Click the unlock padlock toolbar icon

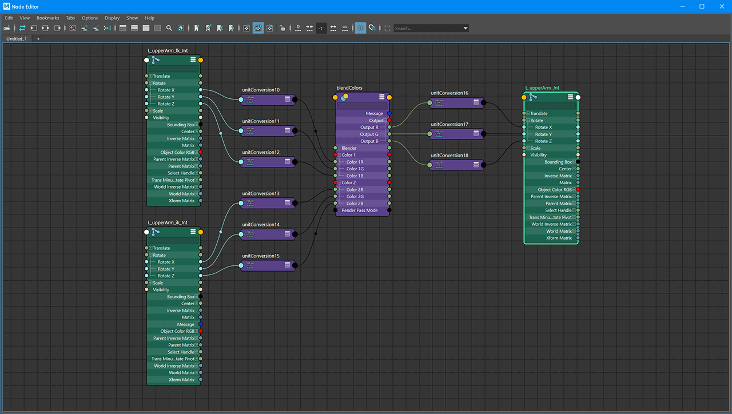tap(282, 28)
